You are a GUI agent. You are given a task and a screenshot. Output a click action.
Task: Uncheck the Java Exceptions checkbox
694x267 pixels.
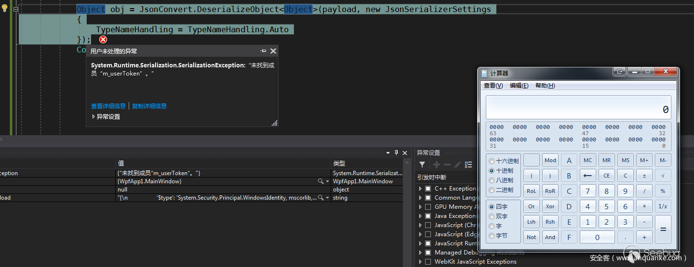(428, 216)
